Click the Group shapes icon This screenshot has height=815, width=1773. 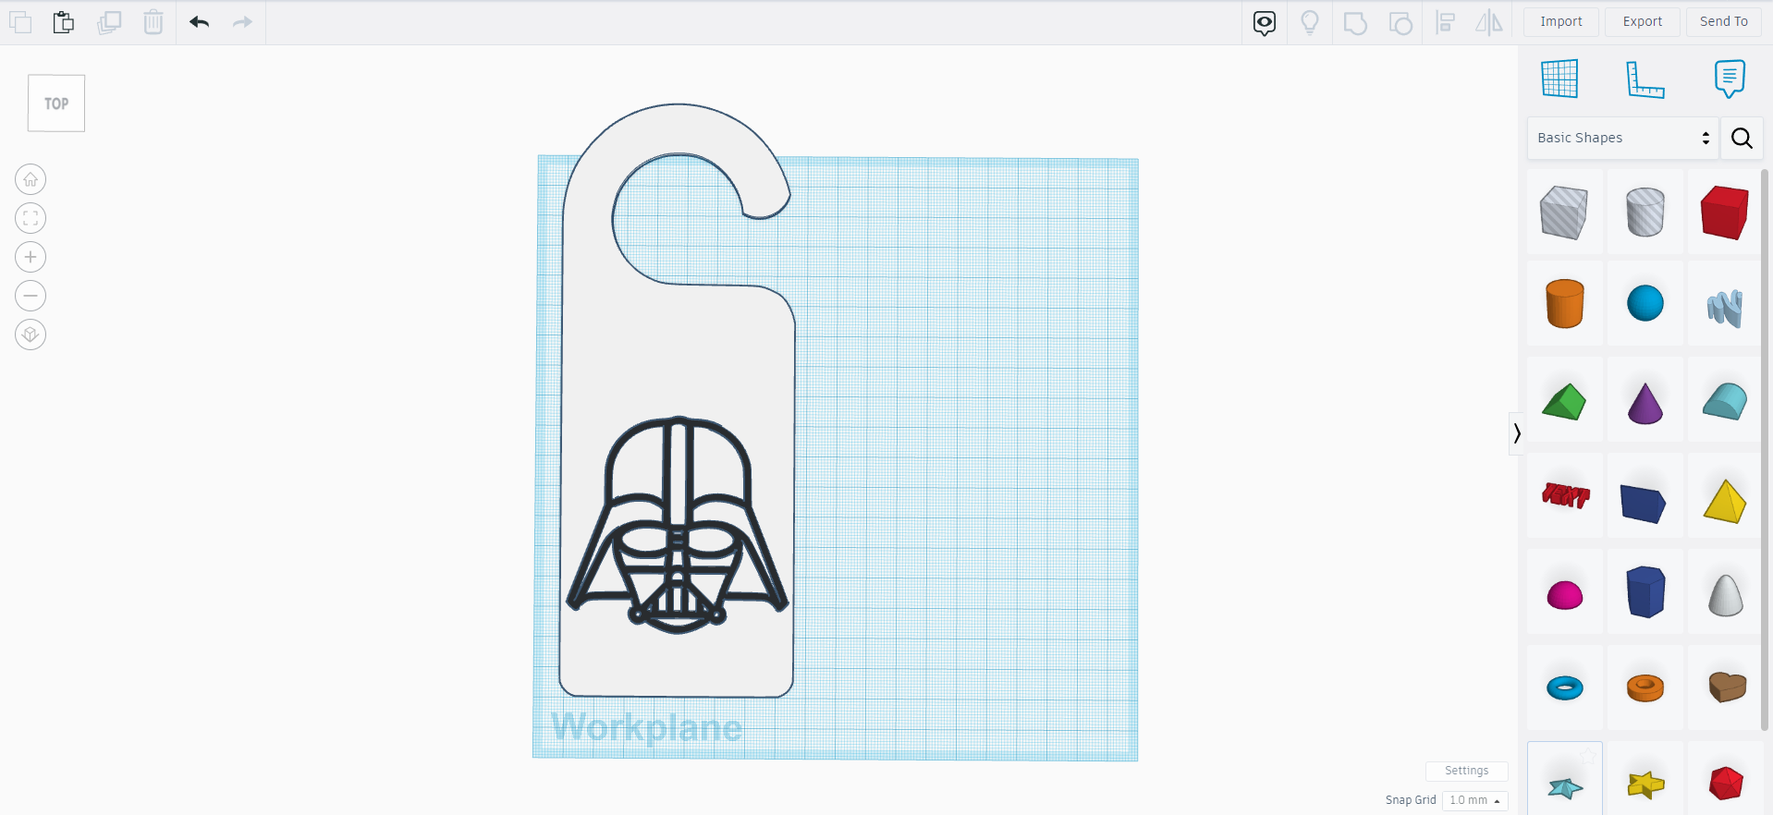pyautogui.click(x=1355, y=22)
